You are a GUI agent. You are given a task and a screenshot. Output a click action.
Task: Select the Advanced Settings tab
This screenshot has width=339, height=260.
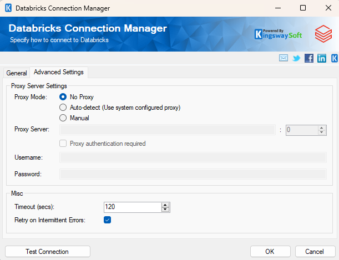[x=59, y=72]
